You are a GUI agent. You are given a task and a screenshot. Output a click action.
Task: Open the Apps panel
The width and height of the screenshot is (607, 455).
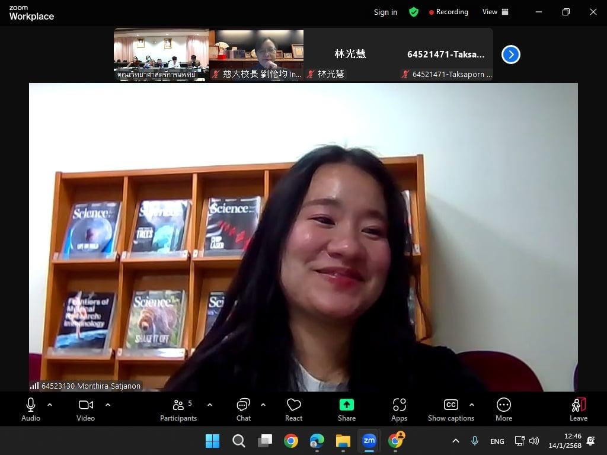(399, 409)
